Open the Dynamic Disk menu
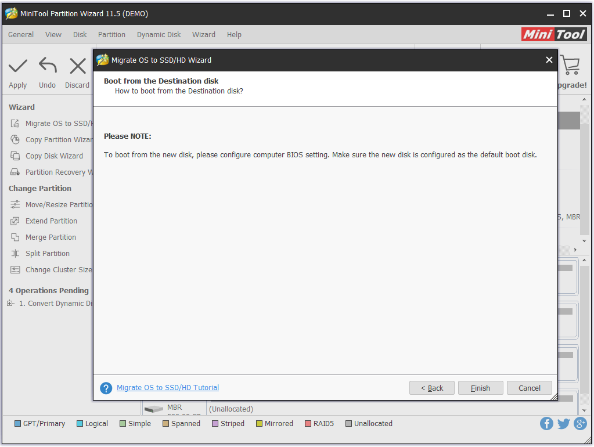 [159, 35]
